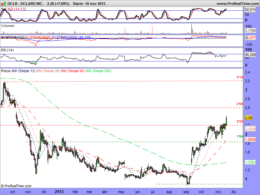
Task: Click the 2,38 (+7,69%) quote in header
Action: point(58,4)
